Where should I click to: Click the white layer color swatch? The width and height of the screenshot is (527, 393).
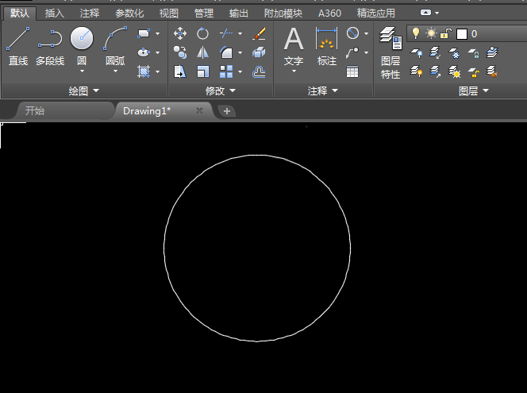pyautogui.click(x=462, y=34)
